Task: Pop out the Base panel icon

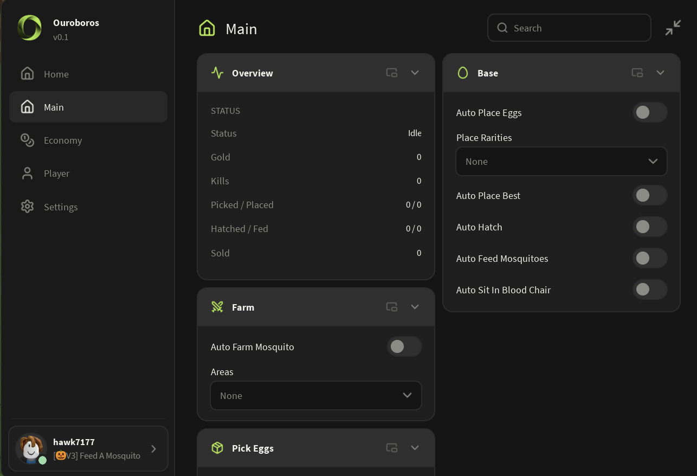Action: tap(637, 73)
